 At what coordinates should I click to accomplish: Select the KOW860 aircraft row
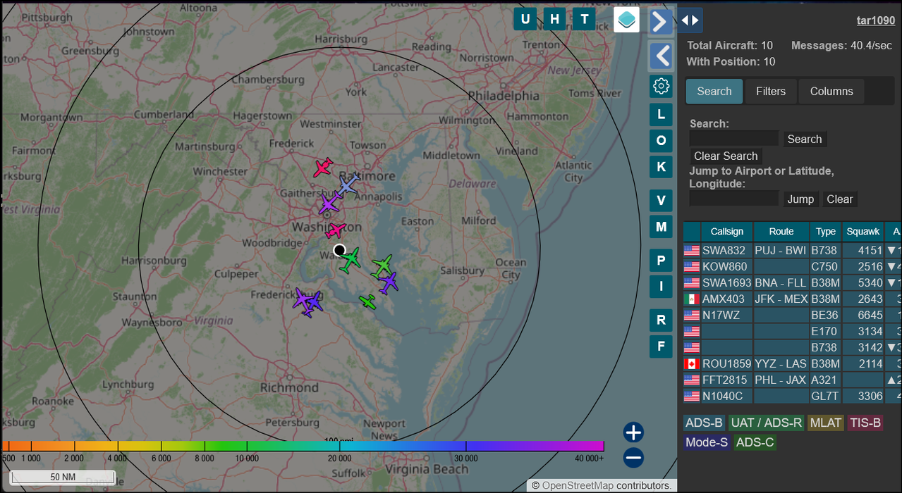click(792, 266)
